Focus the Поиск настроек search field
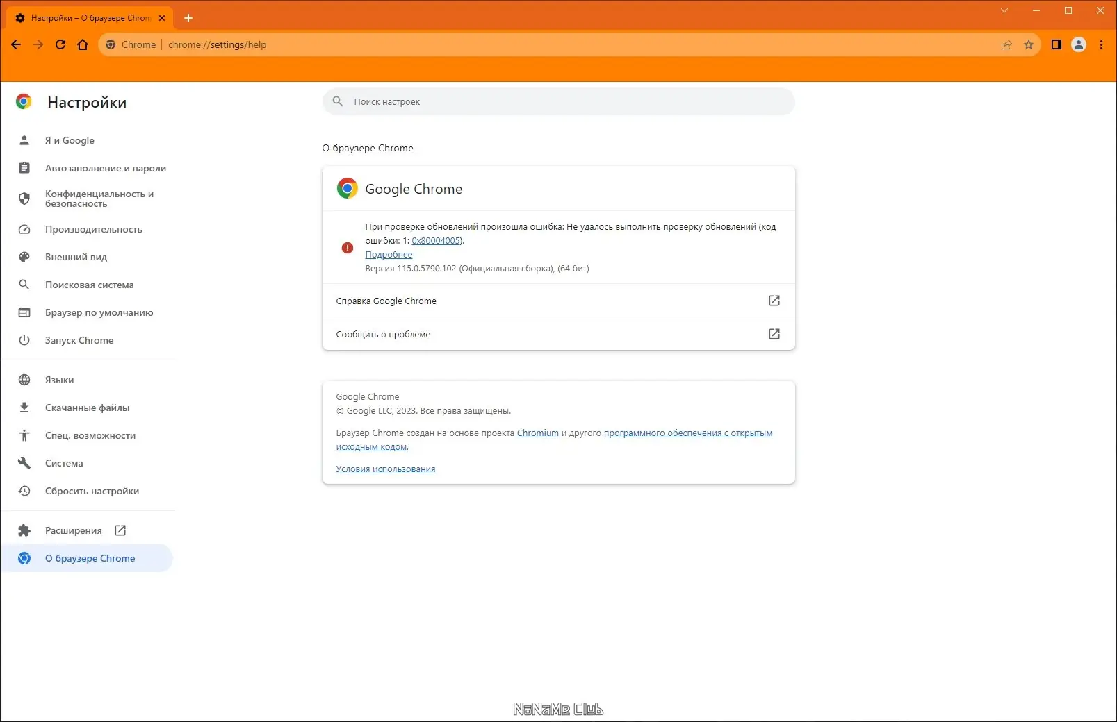 pyautogui.click(x=558, y=101)
